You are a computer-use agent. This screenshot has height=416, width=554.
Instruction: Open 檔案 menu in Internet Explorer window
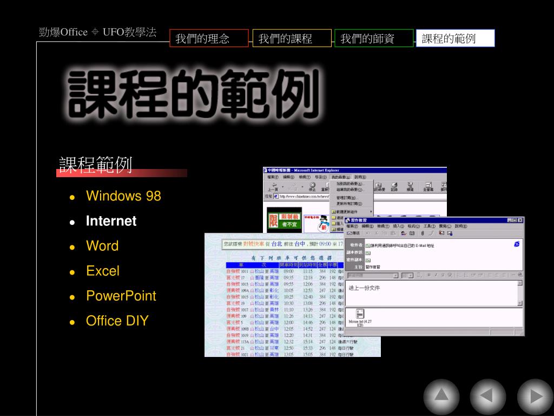(273, 177)
